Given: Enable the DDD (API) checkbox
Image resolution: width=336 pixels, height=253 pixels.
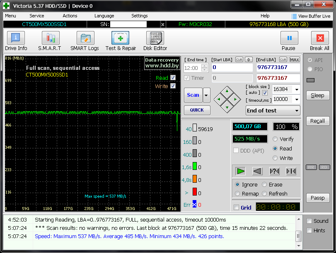Looking at the screenshot, I should click(x=236, y=150).
